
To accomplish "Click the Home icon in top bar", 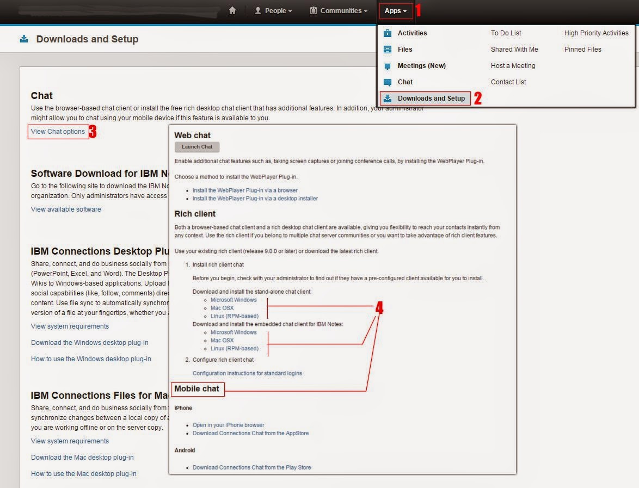I will [232, 10].
